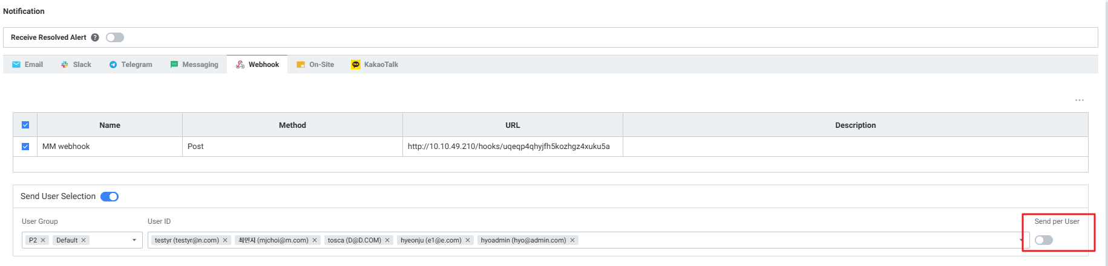Click the help icon beside Receive Resolved Alert
Screen dimensions: 1108x266
coord(95,37)
